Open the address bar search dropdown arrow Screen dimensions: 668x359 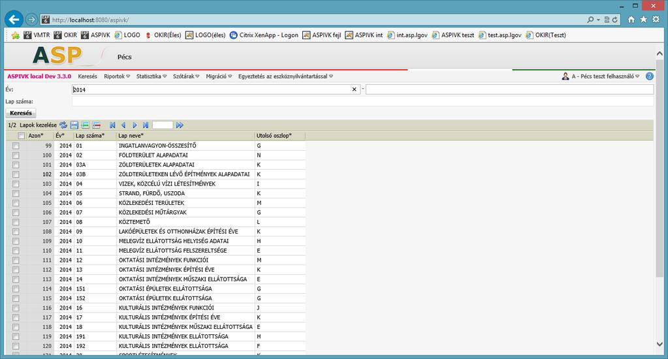(598, 20)
